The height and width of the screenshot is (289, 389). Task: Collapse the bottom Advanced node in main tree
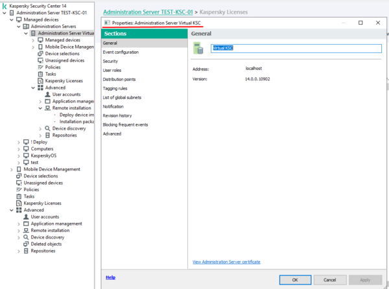12,210
